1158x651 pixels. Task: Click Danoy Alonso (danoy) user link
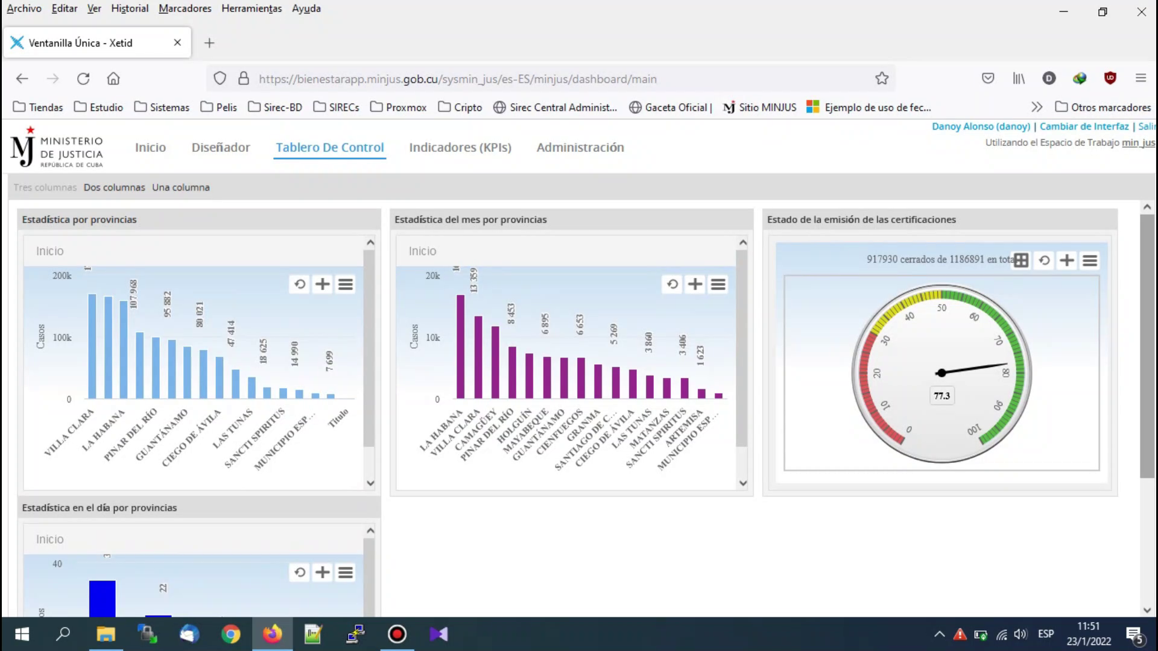click(x=981, y=126)
